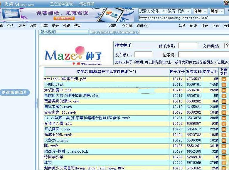Screen dimensions: 229x170
Task: Click the 文件大小 column header
Action: 210,72
